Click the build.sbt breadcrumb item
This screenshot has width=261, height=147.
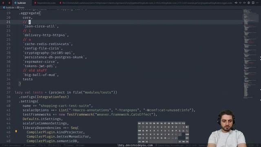10,7
